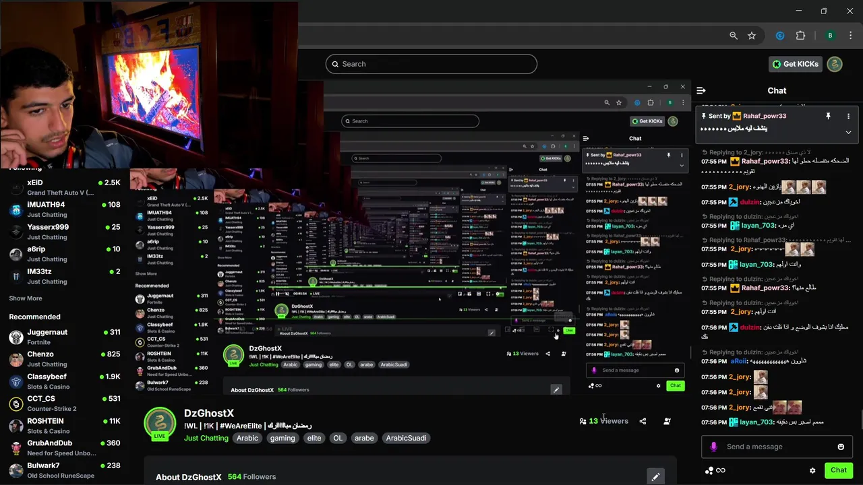Open the browser three-dot menu

852,36
